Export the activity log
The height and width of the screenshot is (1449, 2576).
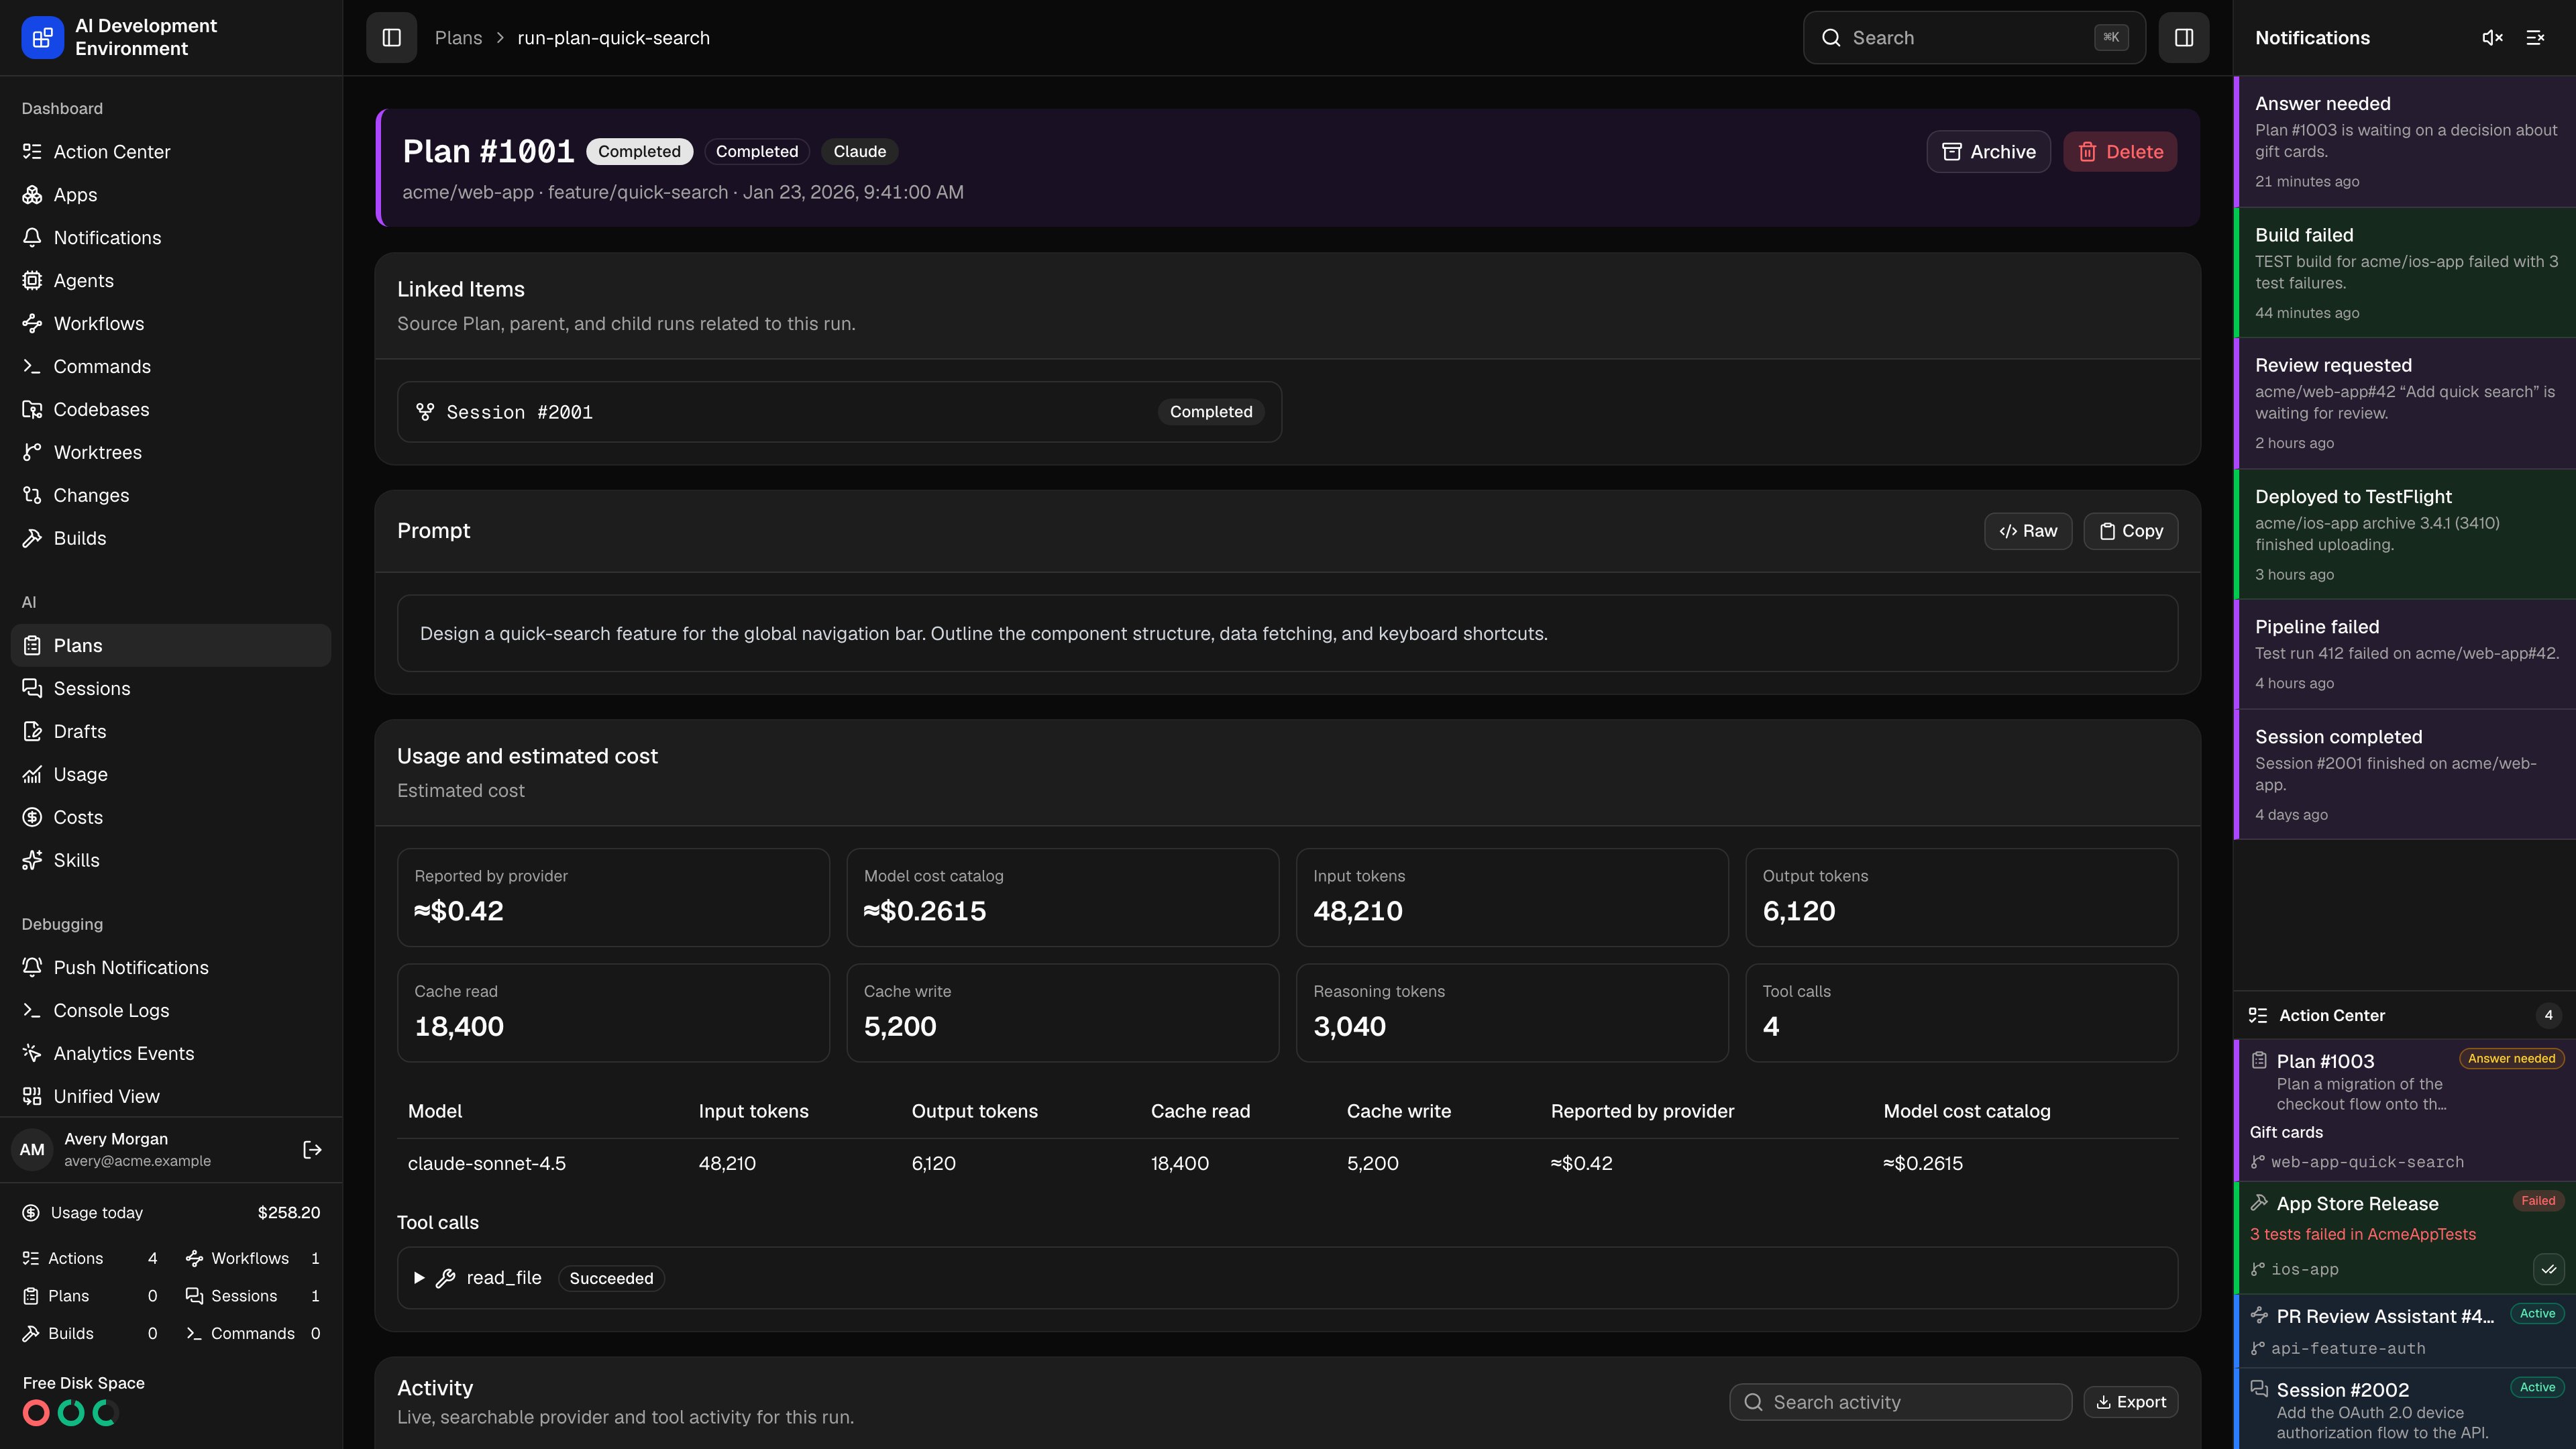(x=2131, y=1402)
